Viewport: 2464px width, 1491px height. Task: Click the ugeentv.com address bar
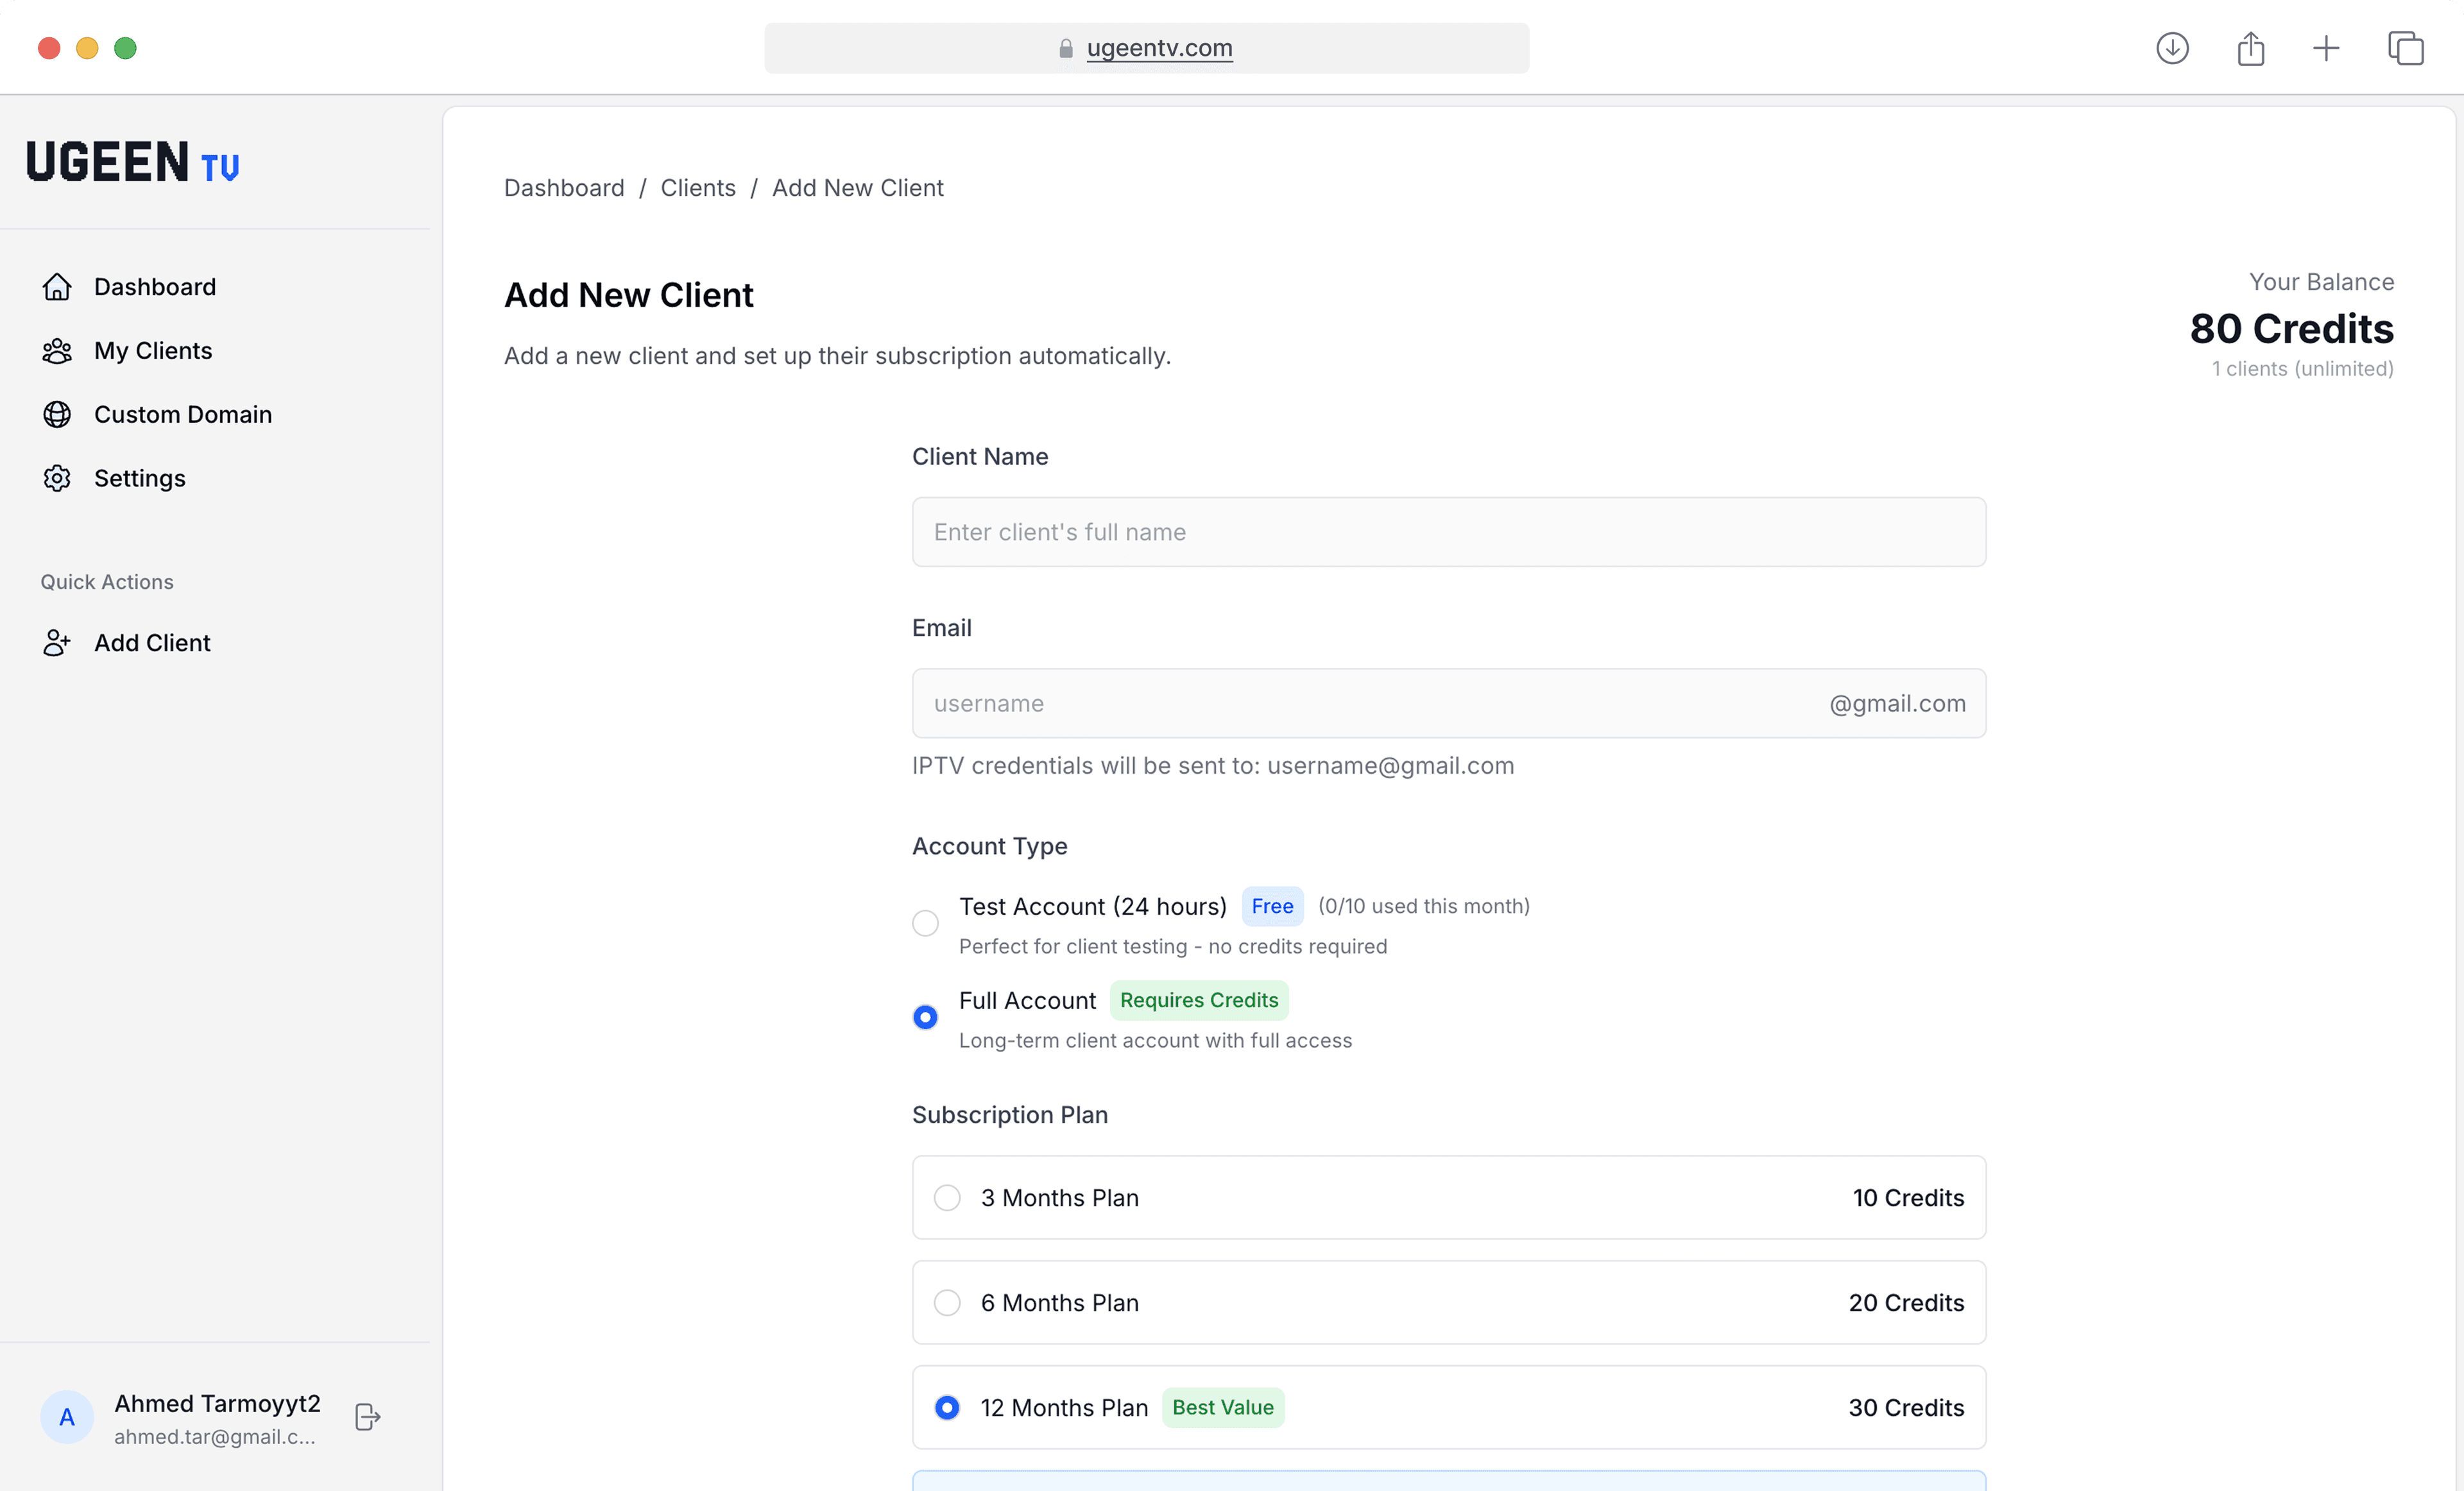(x=1146, y=48)
